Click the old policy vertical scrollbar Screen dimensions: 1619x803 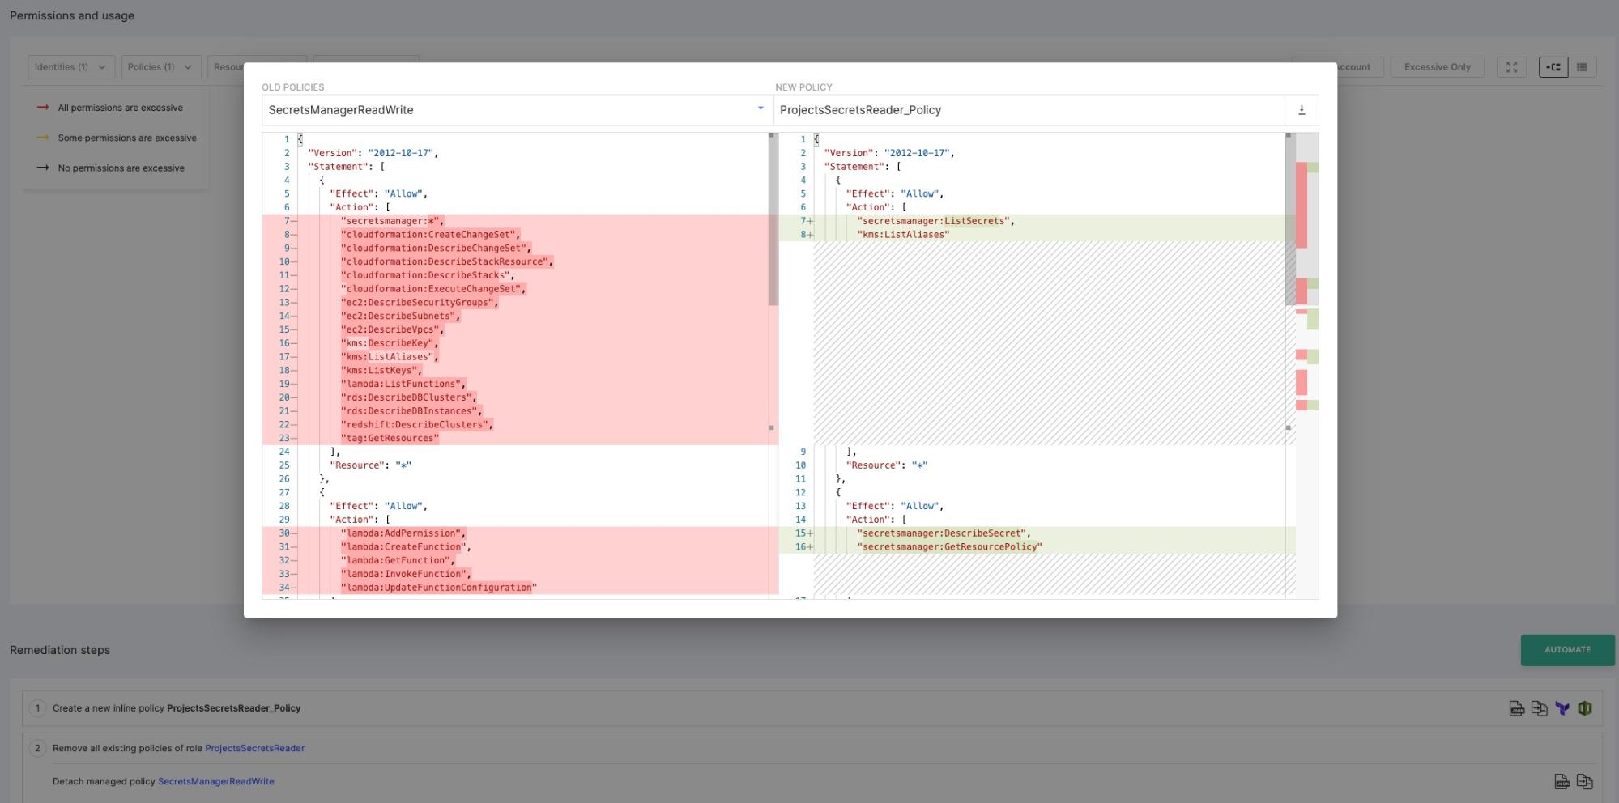(x=773, y=219)
